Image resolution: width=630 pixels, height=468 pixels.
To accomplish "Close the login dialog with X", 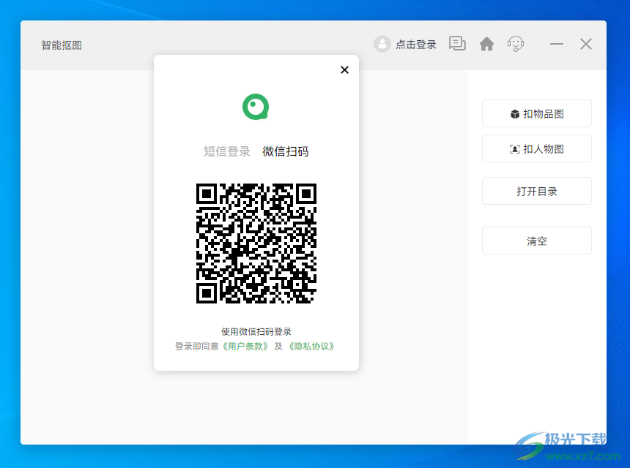I will point(344,69).
